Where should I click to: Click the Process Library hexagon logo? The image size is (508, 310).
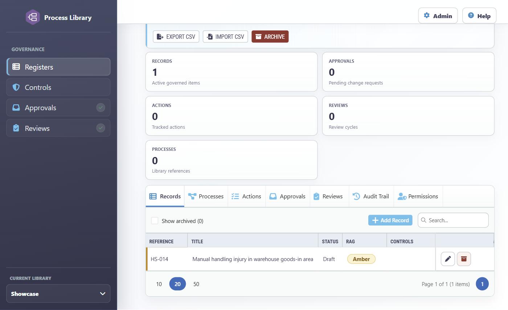click(x=33, y=17)
